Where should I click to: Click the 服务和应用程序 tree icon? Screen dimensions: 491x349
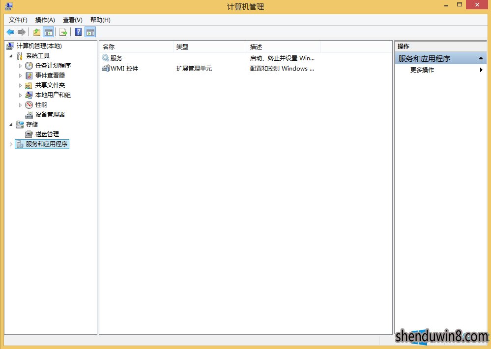click(20, 144)
